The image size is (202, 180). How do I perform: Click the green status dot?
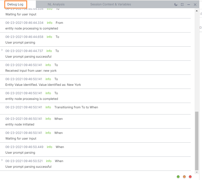178,177
